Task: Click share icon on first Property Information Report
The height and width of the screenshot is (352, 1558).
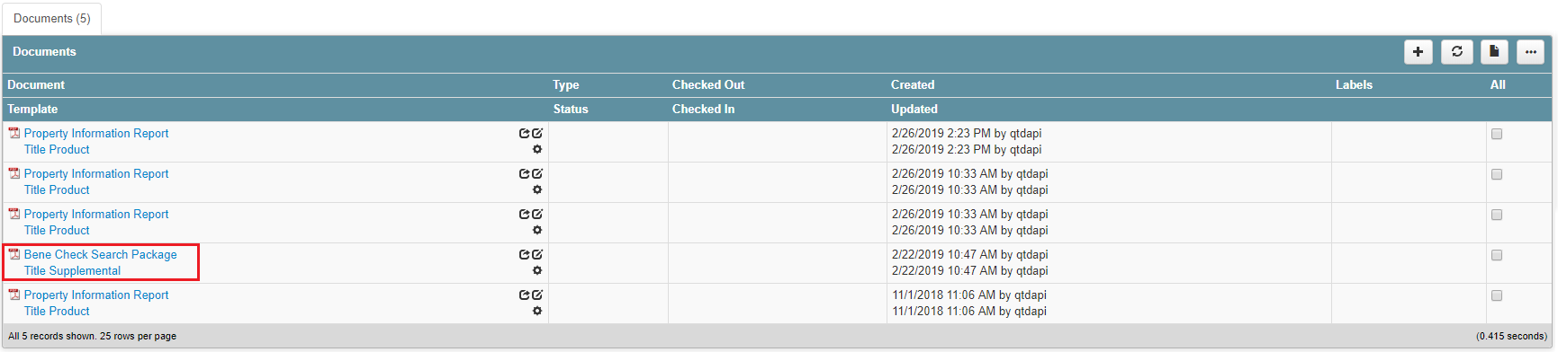Action: (x=524, y=133)
